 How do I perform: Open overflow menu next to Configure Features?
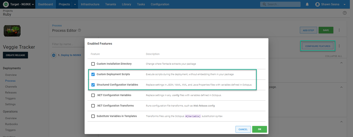click(339, 46)
